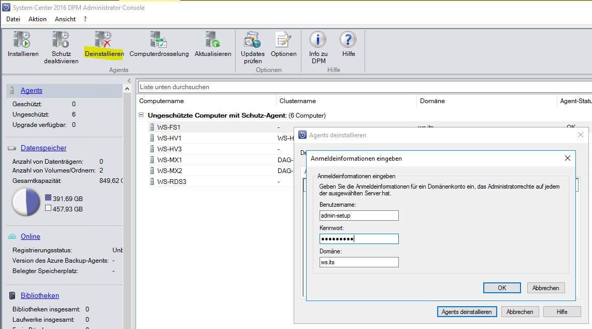The height and width of the screenshot is (329, 592).
Task: Open Info zu DPM
Action: [318, 40]
